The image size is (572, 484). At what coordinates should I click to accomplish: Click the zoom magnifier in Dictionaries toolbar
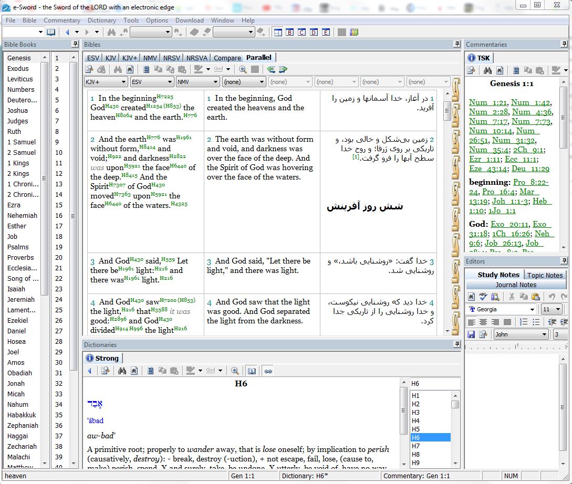tap(235, 371)
